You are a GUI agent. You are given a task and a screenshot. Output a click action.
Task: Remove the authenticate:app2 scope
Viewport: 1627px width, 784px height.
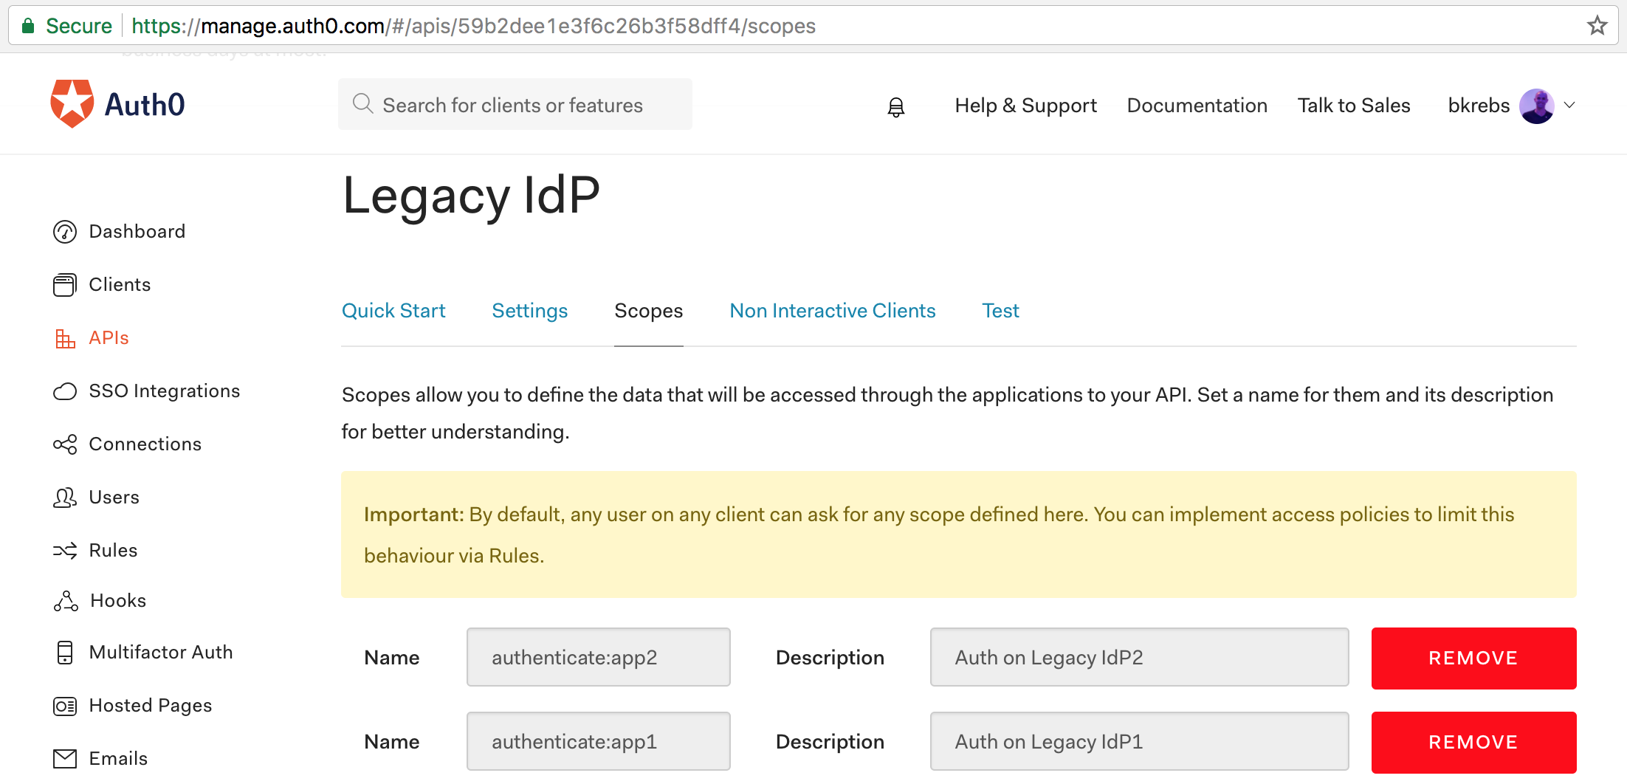pyautogui.click(x=1473, y=659)
